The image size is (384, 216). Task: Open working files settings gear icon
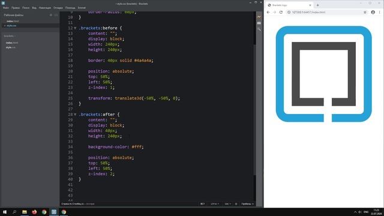pos(51,15)
